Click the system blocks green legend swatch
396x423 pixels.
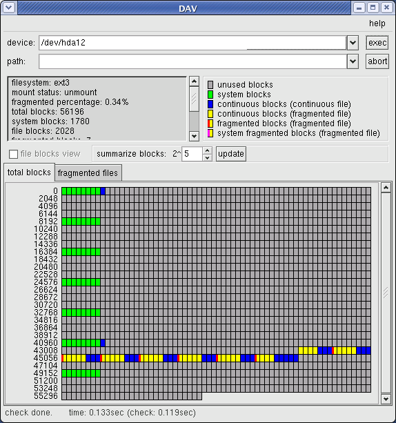(x=210, y=95)
